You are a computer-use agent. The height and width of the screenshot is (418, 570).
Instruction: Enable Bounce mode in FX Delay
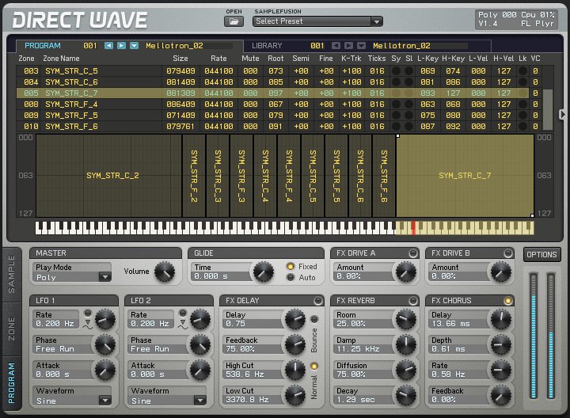click(x=313, y=320)
